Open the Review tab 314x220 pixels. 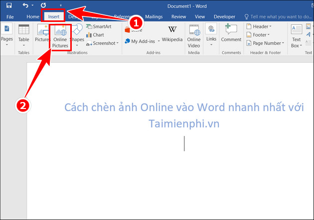pyautogui.click(x=178, y=17)
